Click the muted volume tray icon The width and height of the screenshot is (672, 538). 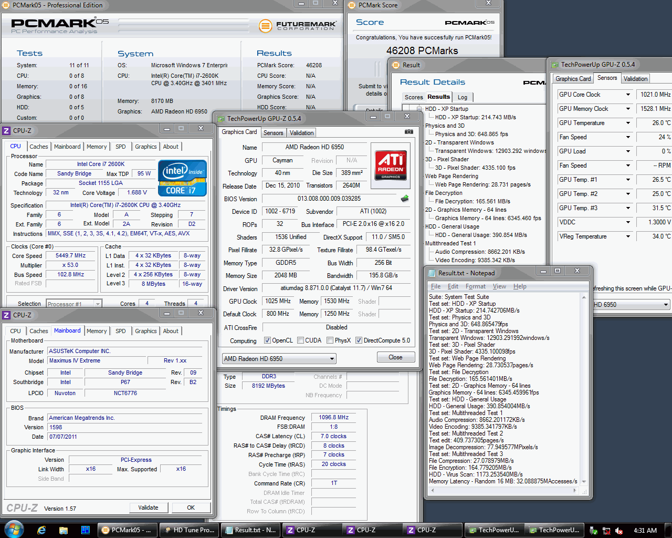pyautogui.click(x=619, y=531)
